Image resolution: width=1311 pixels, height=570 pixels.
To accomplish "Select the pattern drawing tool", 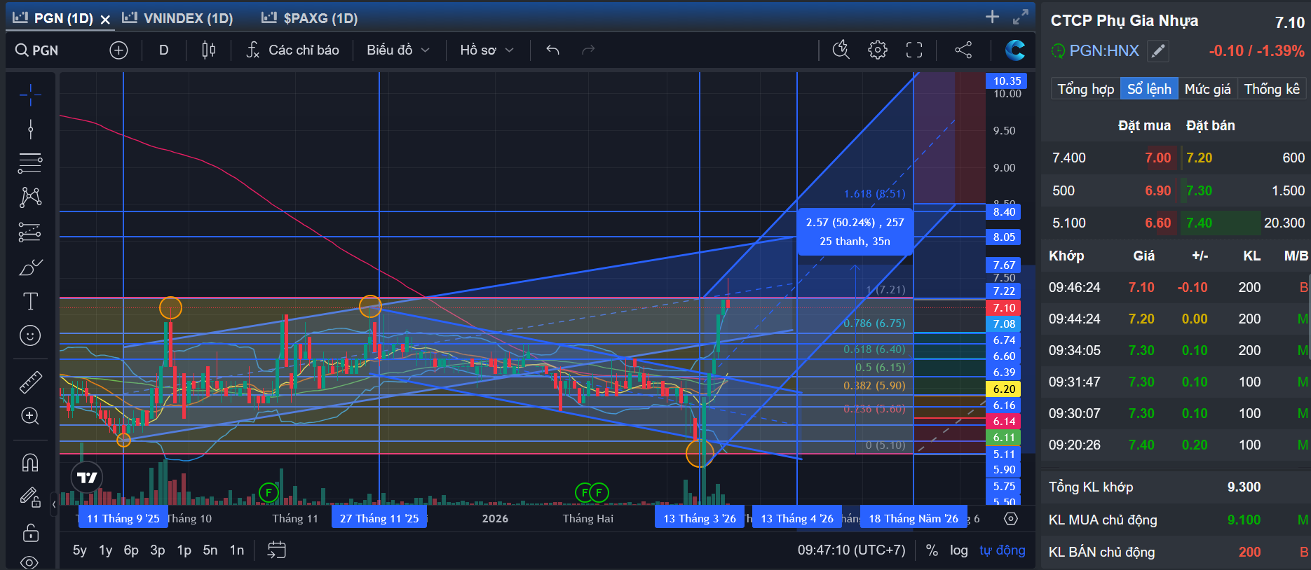I will [30, 197].
